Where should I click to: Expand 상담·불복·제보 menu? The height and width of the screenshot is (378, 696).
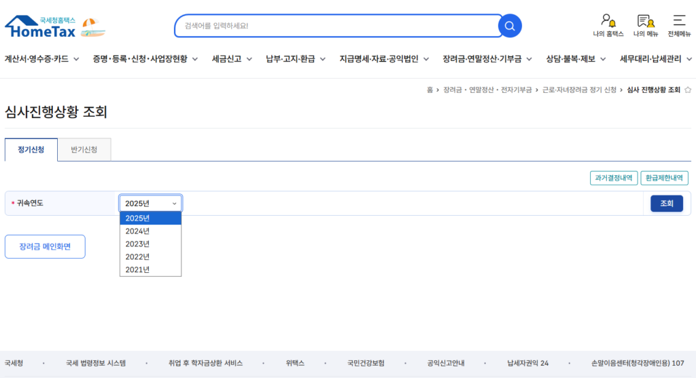(576, 59)
